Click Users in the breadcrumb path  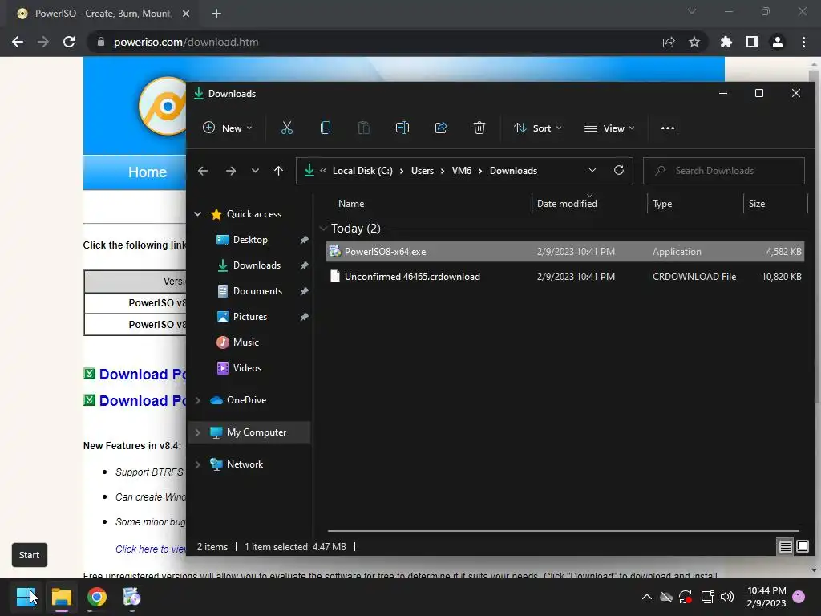click(x=422, y=171)
